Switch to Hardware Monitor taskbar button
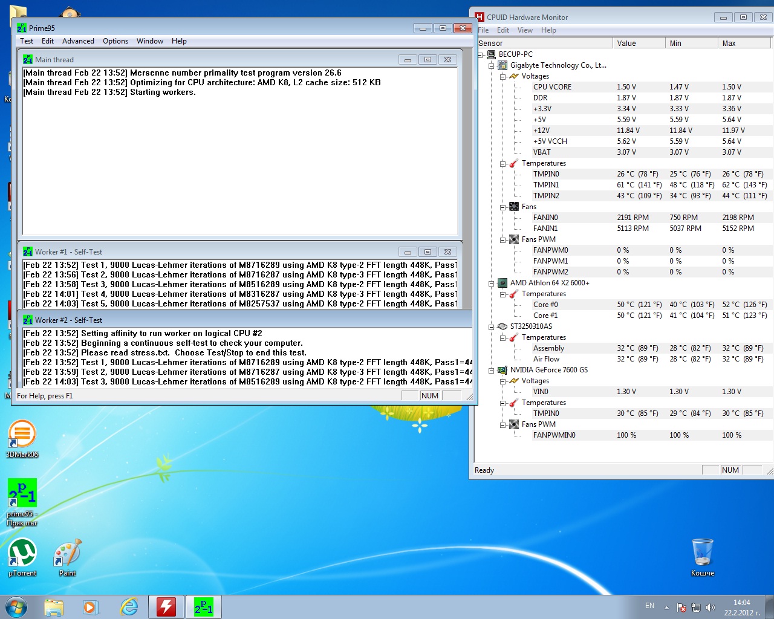The height and width of the screenshot is (619, 774). tap(166, 607)
